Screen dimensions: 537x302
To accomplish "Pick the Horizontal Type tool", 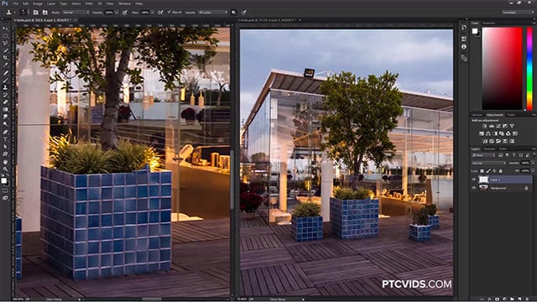I will (5, 139).
